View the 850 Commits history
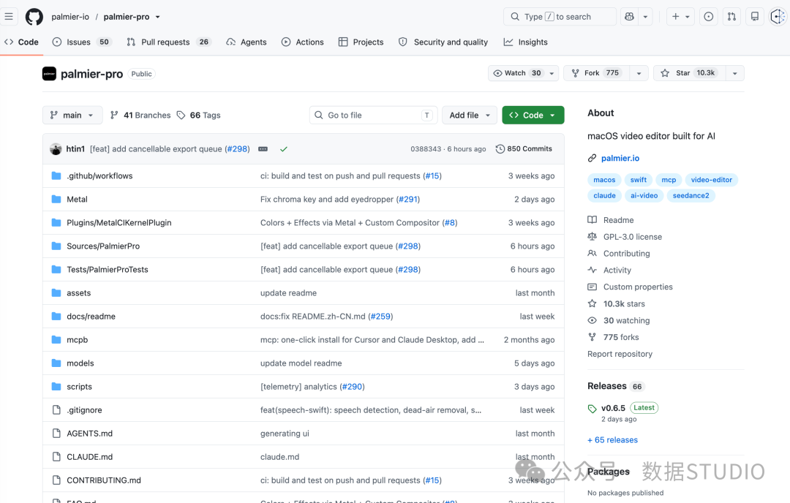This screenshot has width=790, height=503. pyautogui.click(x=524, y=149)
